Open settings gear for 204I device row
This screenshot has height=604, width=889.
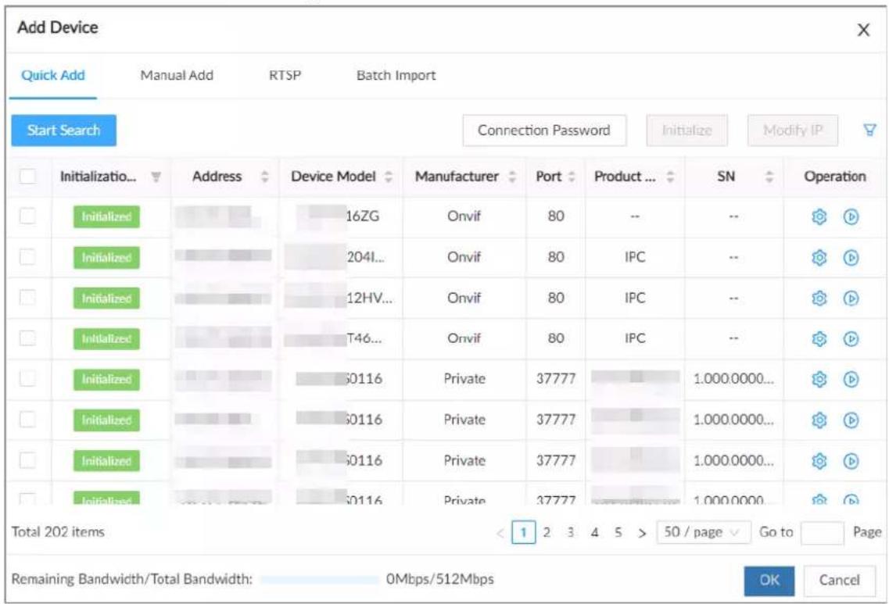[819, 257]
